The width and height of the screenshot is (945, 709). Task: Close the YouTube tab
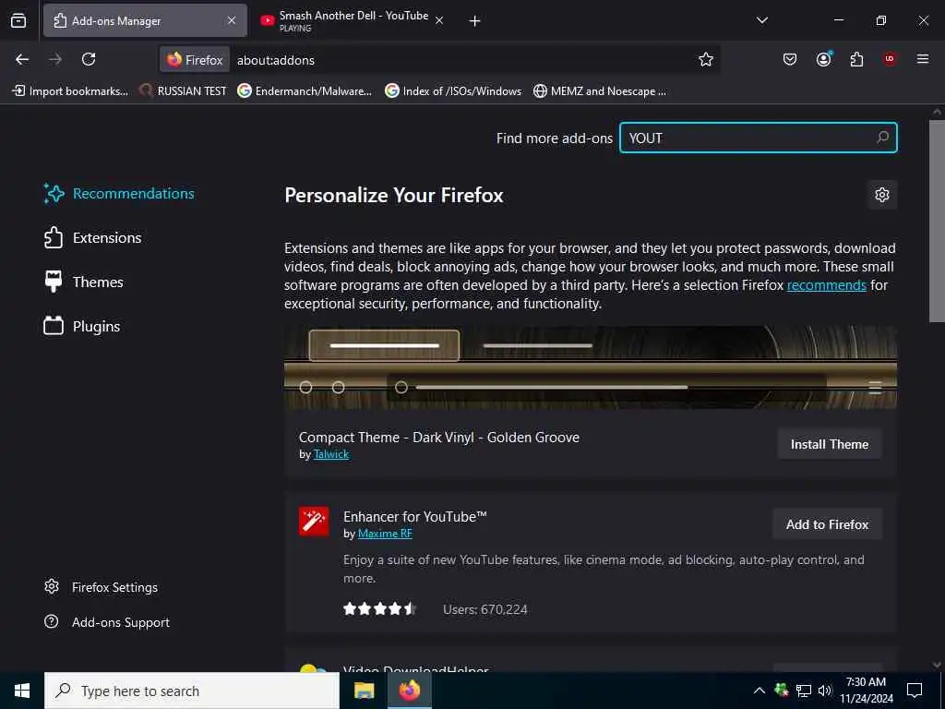point(439,20)
